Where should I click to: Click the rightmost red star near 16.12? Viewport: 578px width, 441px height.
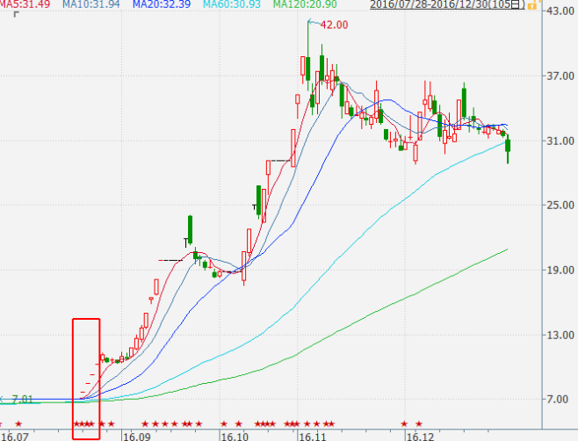pos(419,424)
